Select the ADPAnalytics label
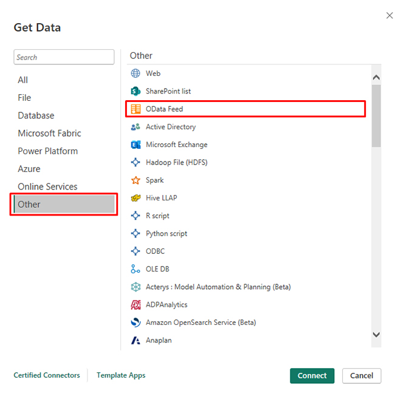This screenshot has width=395, height=399. pyautogui.click(x=167, y=305)
